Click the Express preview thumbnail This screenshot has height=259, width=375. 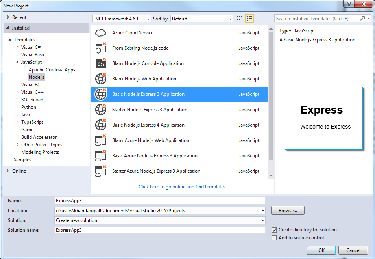(323, 118)
